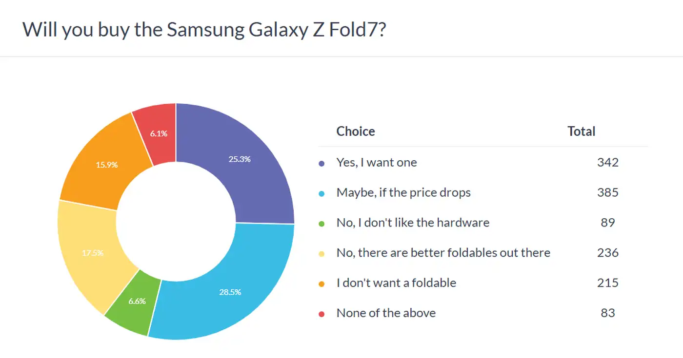The image size is (683, 358).
Task: Click the orange 15.9% chart segment
Action: [106, 165]
